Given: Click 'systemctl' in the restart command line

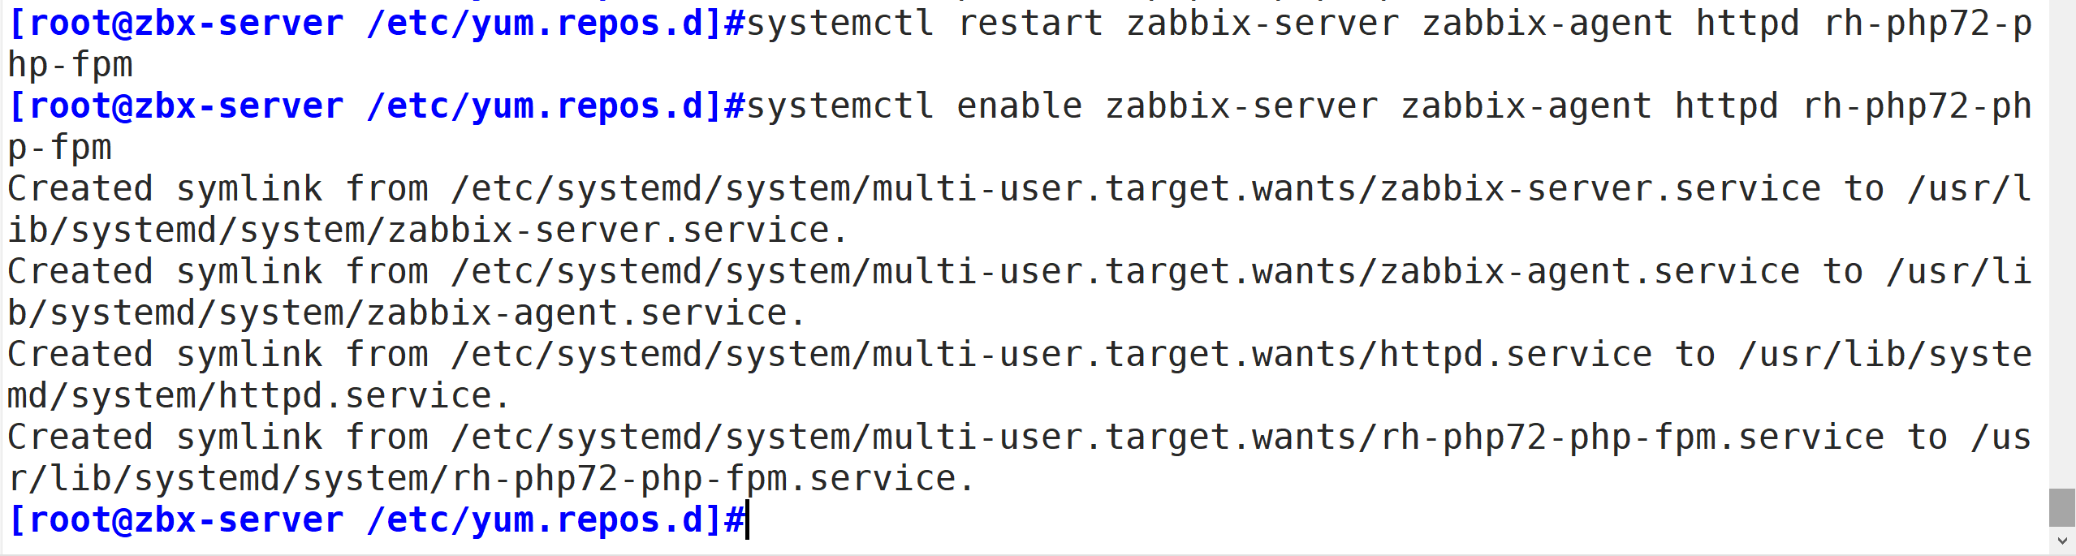Looking at the screenshot, I should pos(840,24).
